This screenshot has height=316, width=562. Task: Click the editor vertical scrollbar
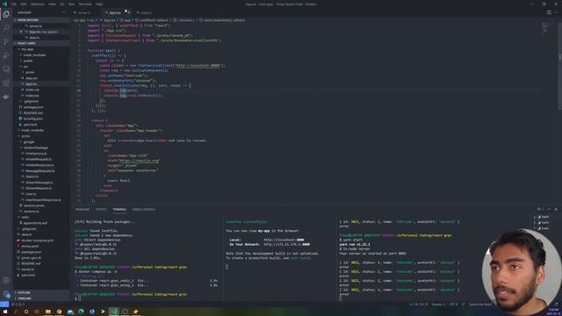(x=560, y=67)
